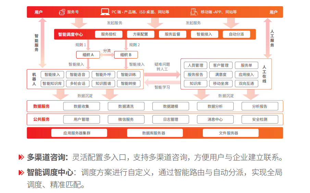This screenshot has width=310, height=193.
Task: Click the 应用接入 box
Action: point(246,75)
